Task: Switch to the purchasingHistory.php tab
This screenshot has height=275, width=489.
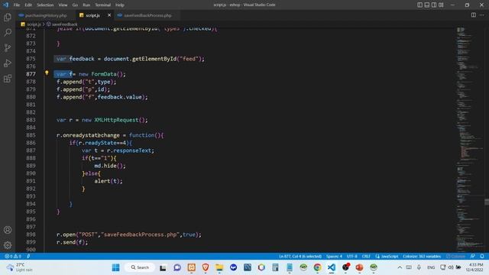Action: [x=45, y=15]
